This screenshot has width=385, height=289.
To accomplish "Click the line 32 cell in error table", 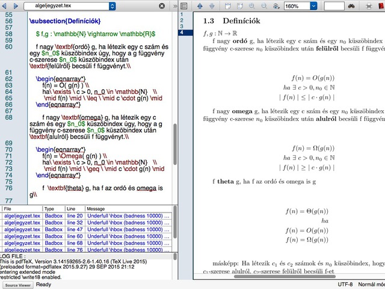I will [75, 223].
